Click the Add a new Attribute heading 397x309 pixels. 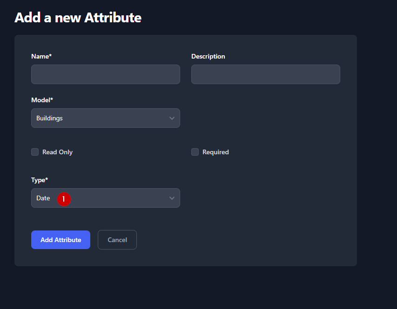click(78, 18)
